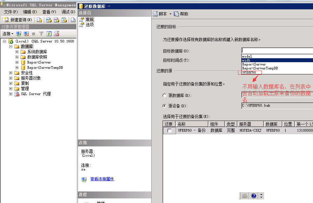This screenshot has height=203, width=313.
Task: Select the 常规 page in 选择页
Action: 89,19
